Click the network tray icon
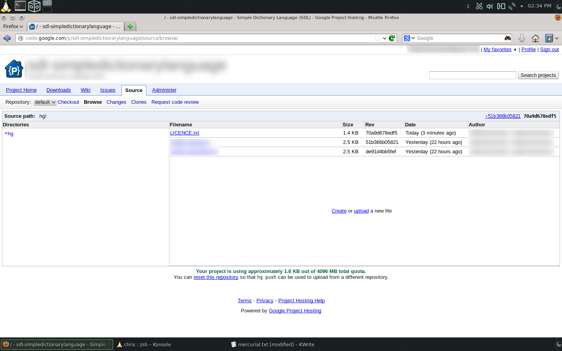Screen dimensions: 562x351 click(x=512, y=6)
